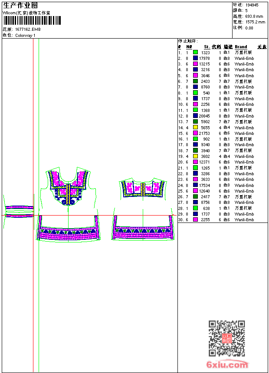Click the stitch count '12640' in row 25

[204, 191]
